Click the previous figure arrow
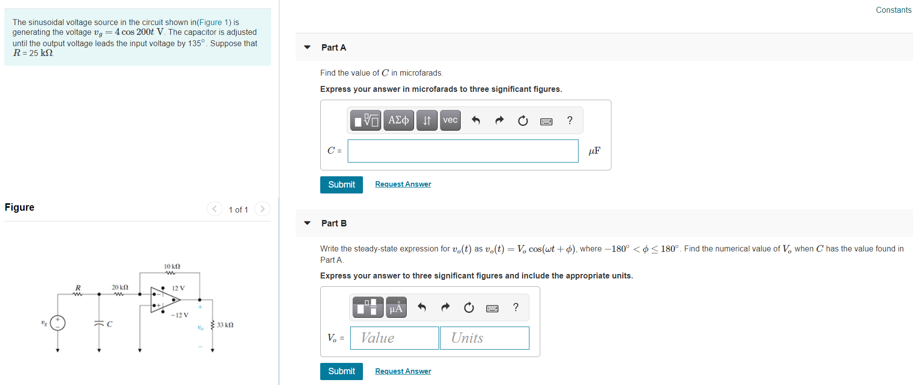913x385 pixels. coord(215,209)
